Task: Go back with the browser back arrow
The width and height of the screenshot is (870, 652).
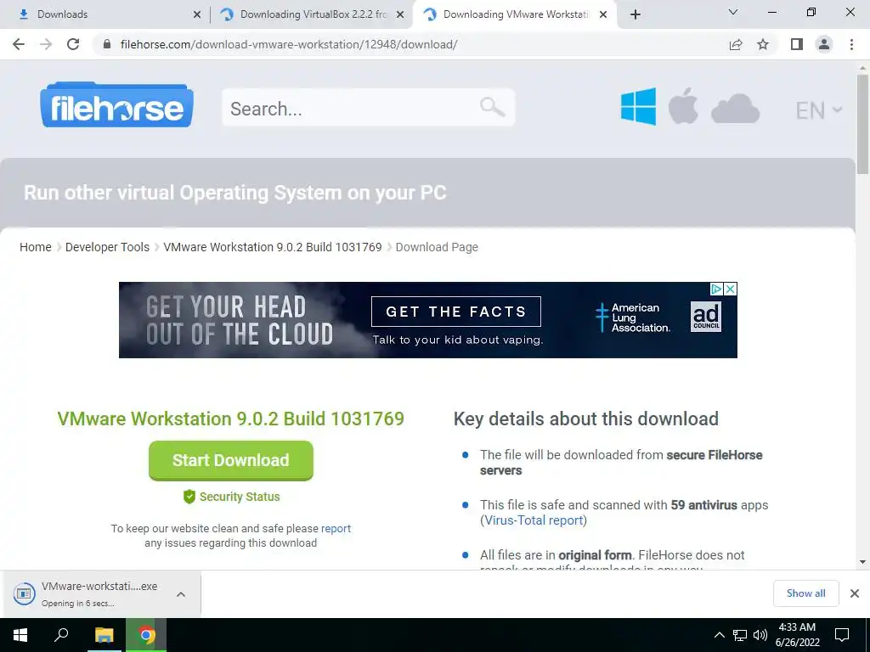Action: [19, 44]
